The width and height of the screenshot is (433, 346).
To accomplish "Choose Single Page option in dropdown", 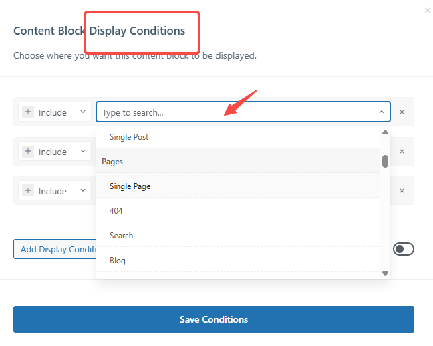I will click(130, 186).
